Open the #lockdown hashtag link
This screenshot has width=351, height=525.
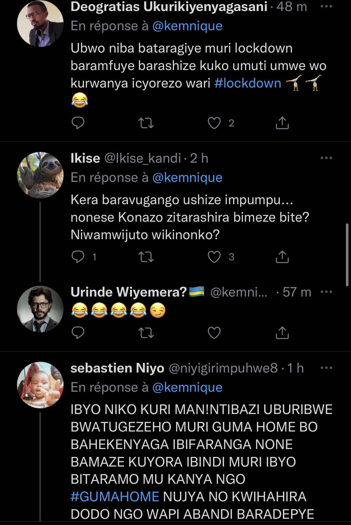click(248, 83)
